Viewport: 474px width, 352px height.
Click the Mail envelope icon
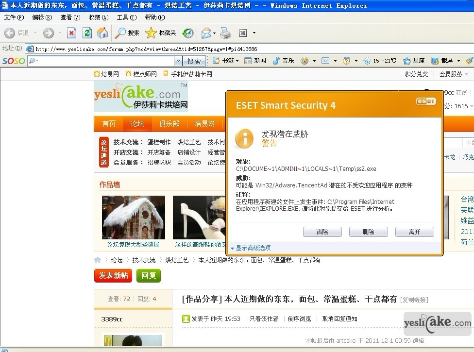206,33
